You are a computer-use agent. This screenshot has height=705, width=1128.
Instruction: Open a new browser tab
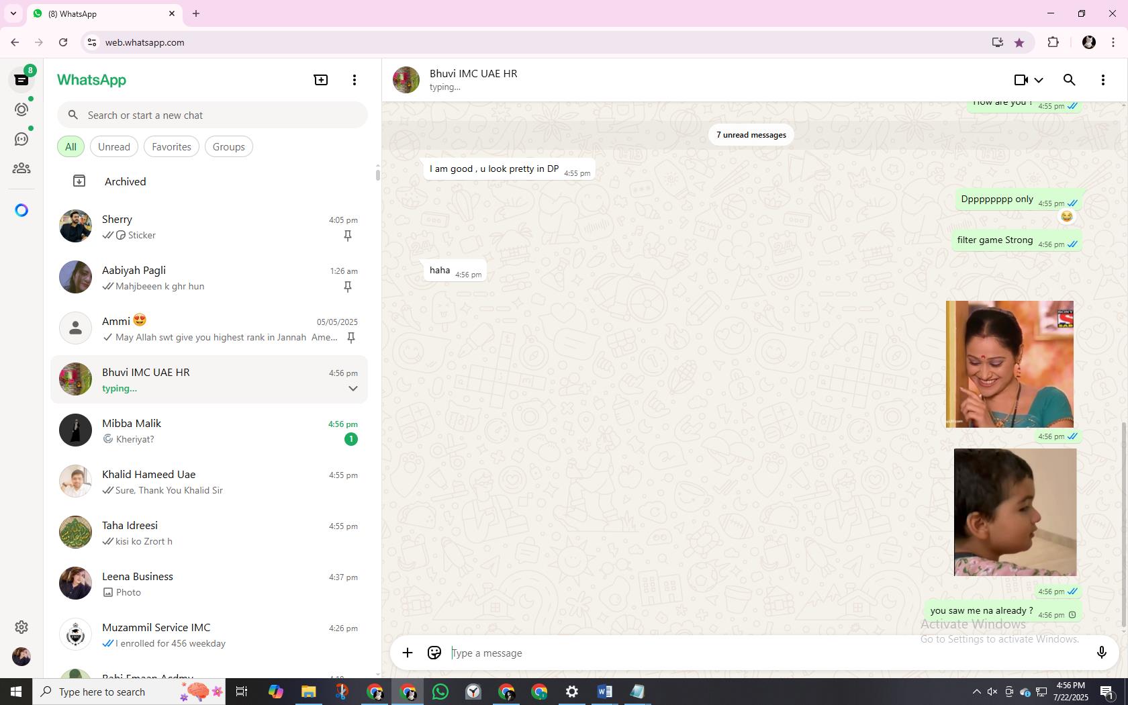[196, 13]
